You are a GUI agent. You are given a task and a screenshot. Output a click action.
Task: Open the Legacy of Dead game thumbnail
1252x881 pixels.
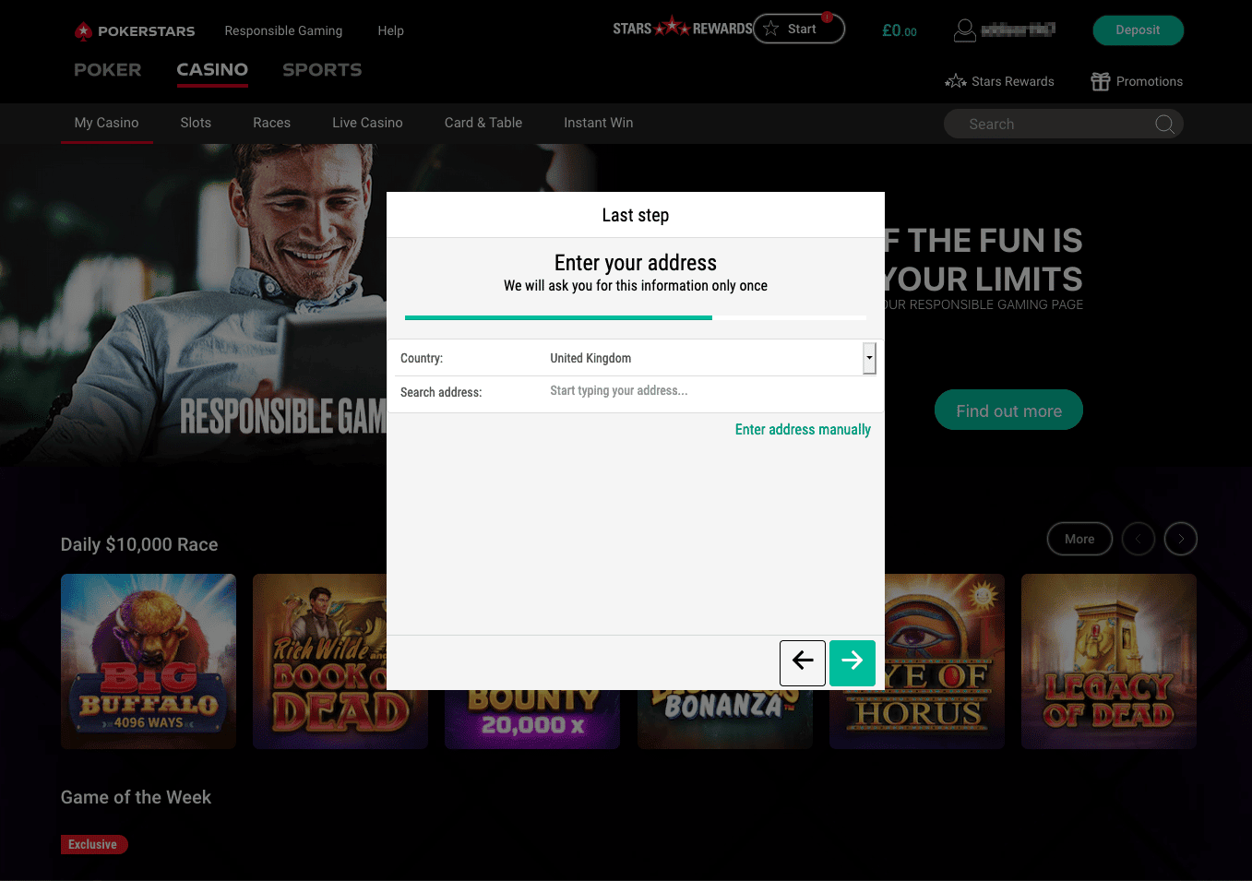pos(1109,661)
